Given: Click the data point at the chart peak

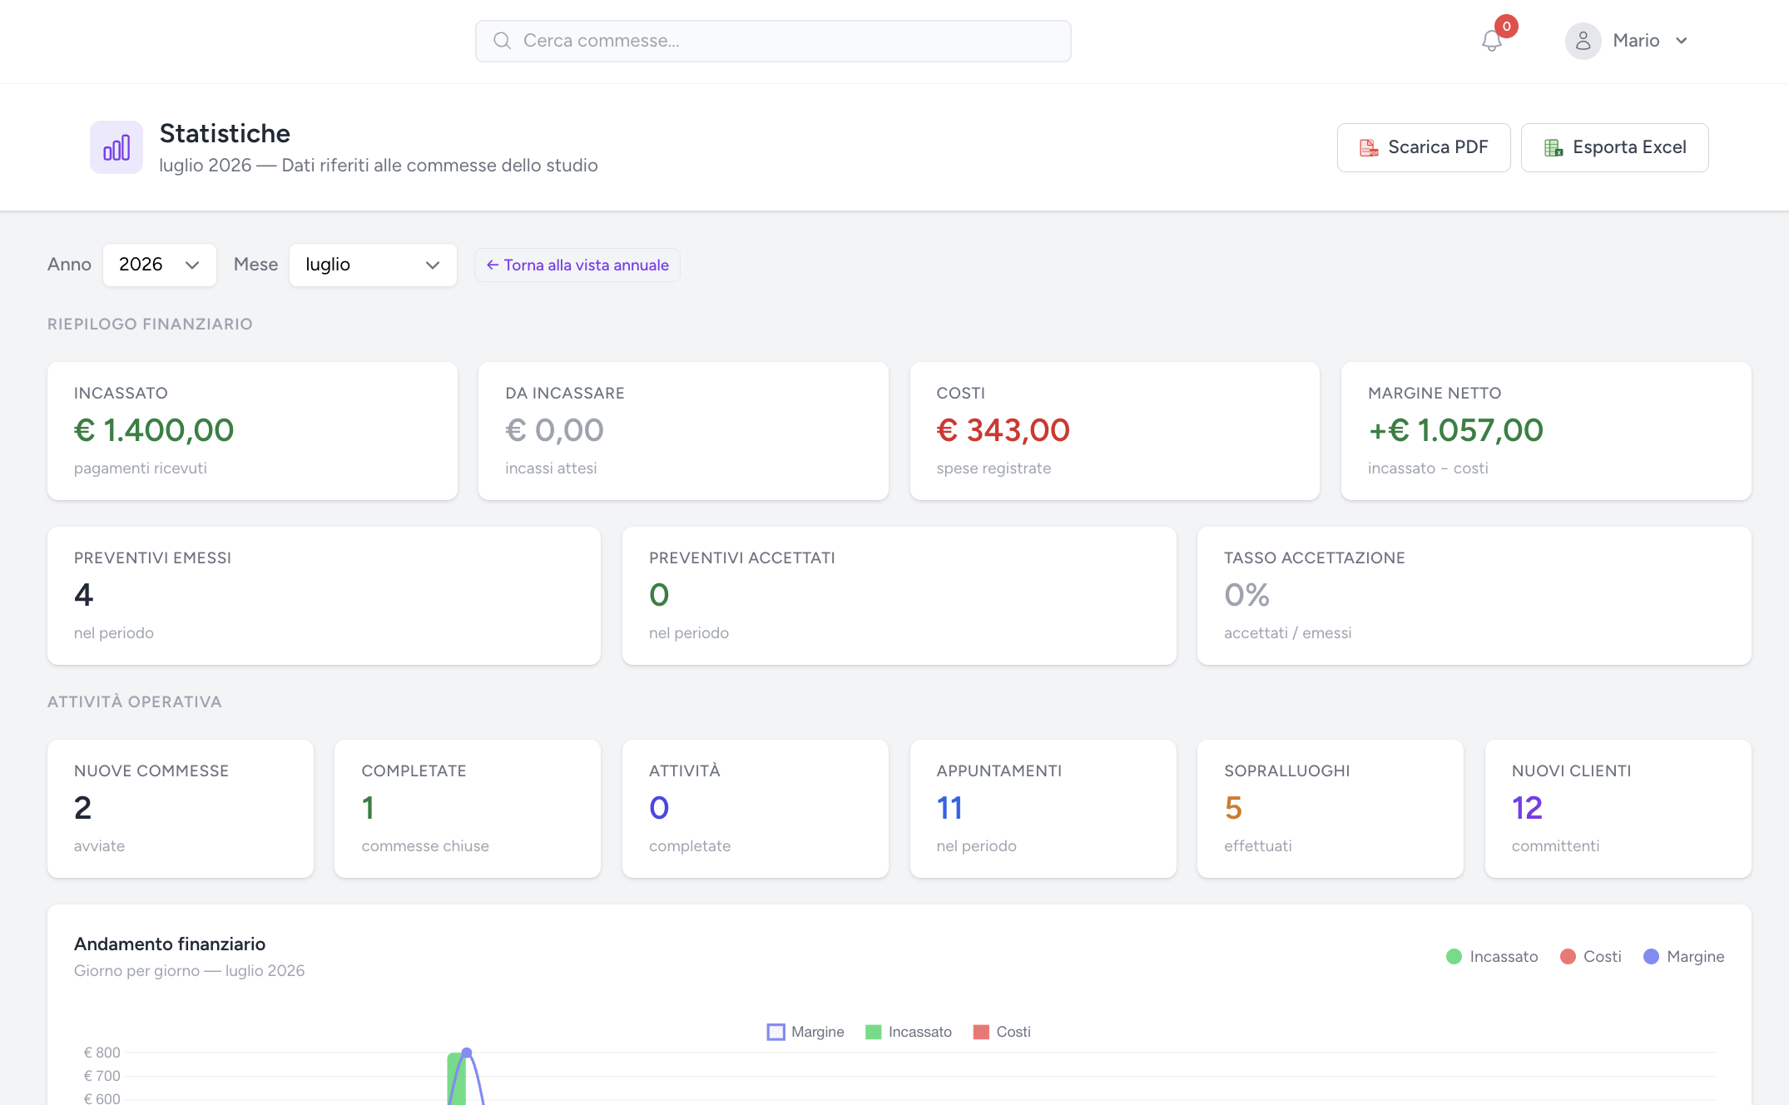Looking at the screenshot, I should [467, 1053].
